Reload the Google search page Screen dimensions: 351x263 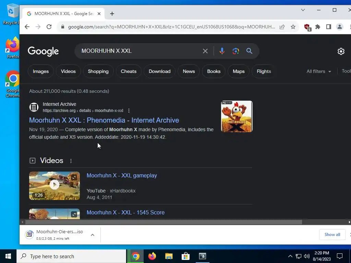click(x=49, y=27)
